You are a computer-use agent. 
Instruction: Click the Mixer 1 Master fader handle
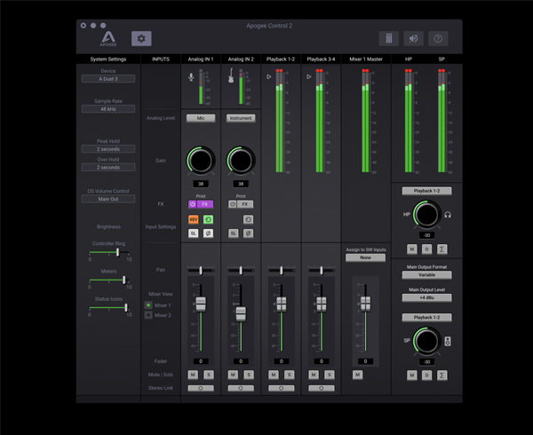(365, 304)
